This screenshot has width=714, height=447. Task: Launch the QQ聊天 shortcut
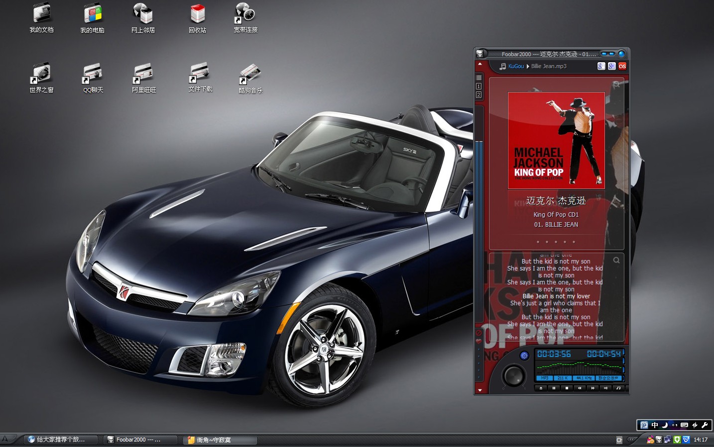pos(93,78)
